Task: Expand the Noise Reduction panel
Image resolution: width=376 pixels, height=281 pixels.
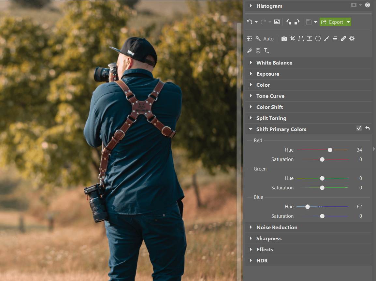Action: click(x=277, y=227)
